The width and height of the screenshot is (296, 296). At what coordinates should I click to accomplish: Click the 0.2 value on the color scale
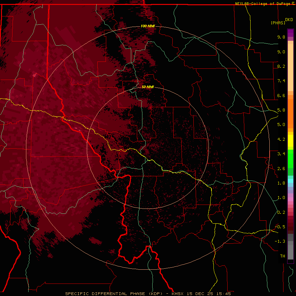coord(281,212)
